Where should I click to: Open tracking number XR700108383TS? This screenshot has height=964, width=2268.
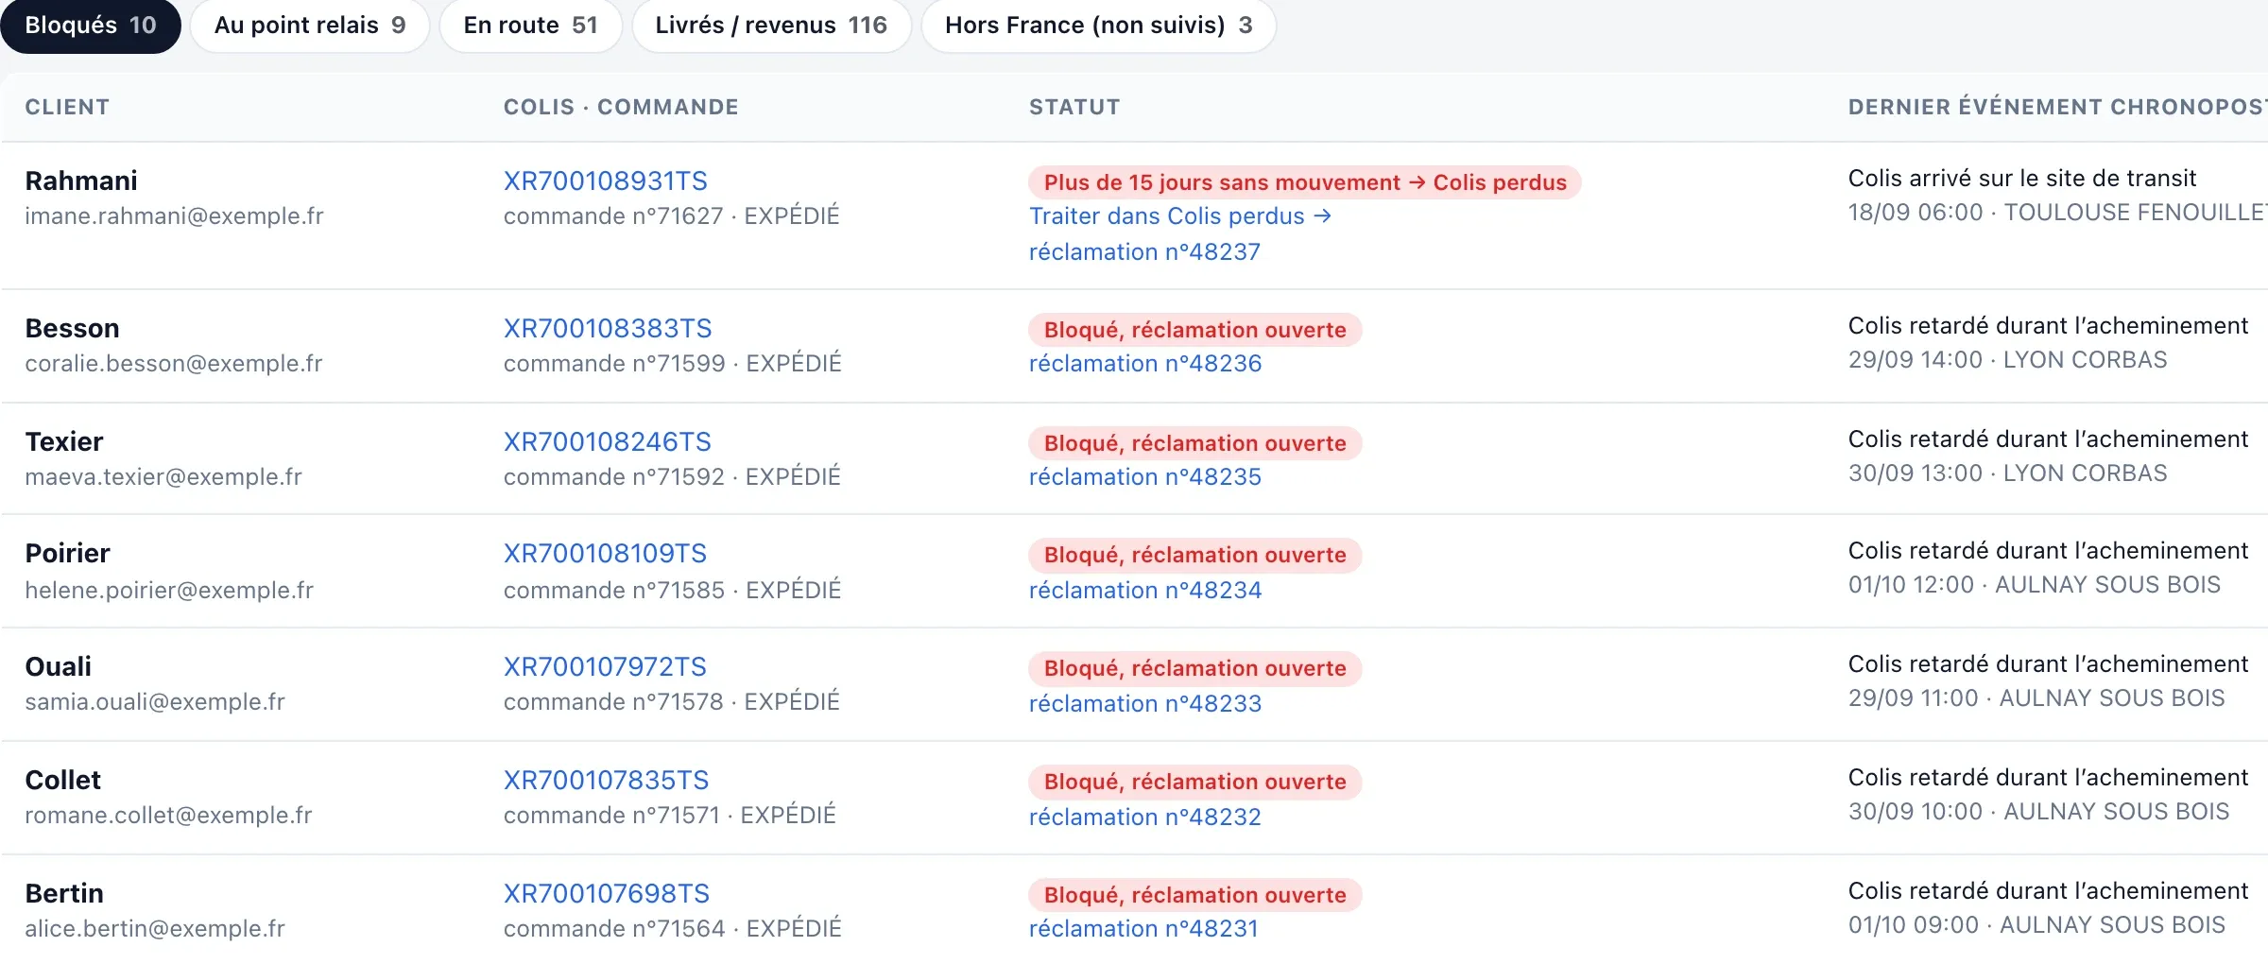608,328
